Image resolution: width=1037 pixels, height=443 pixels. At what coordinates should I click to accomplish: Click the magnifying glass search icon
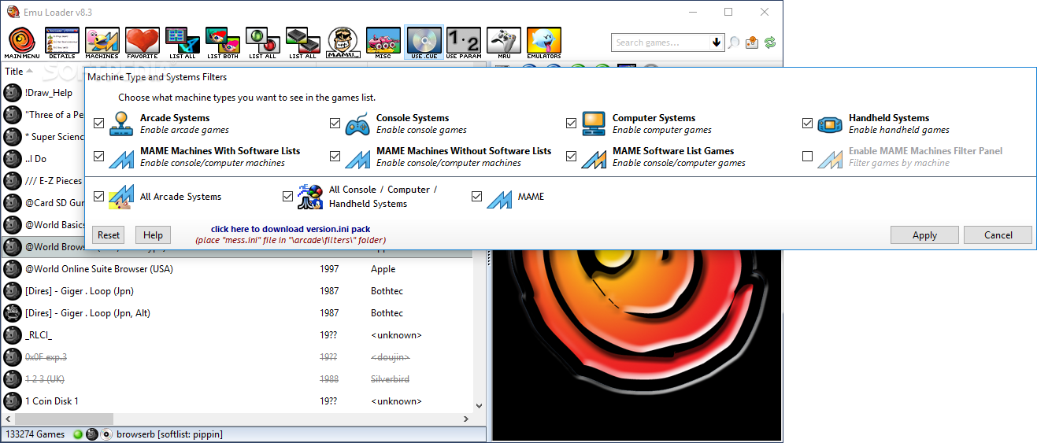point(734,42)
